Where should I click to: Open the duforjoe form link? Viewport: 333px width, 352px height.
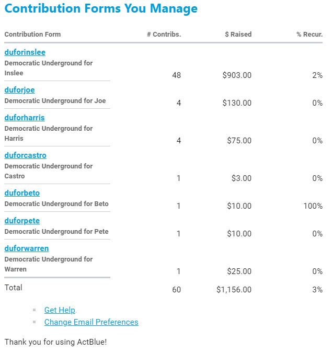[x=19, y=90]
